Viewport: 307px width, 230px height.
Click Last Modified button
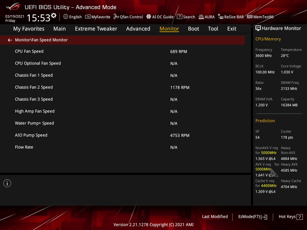(215, 217)
